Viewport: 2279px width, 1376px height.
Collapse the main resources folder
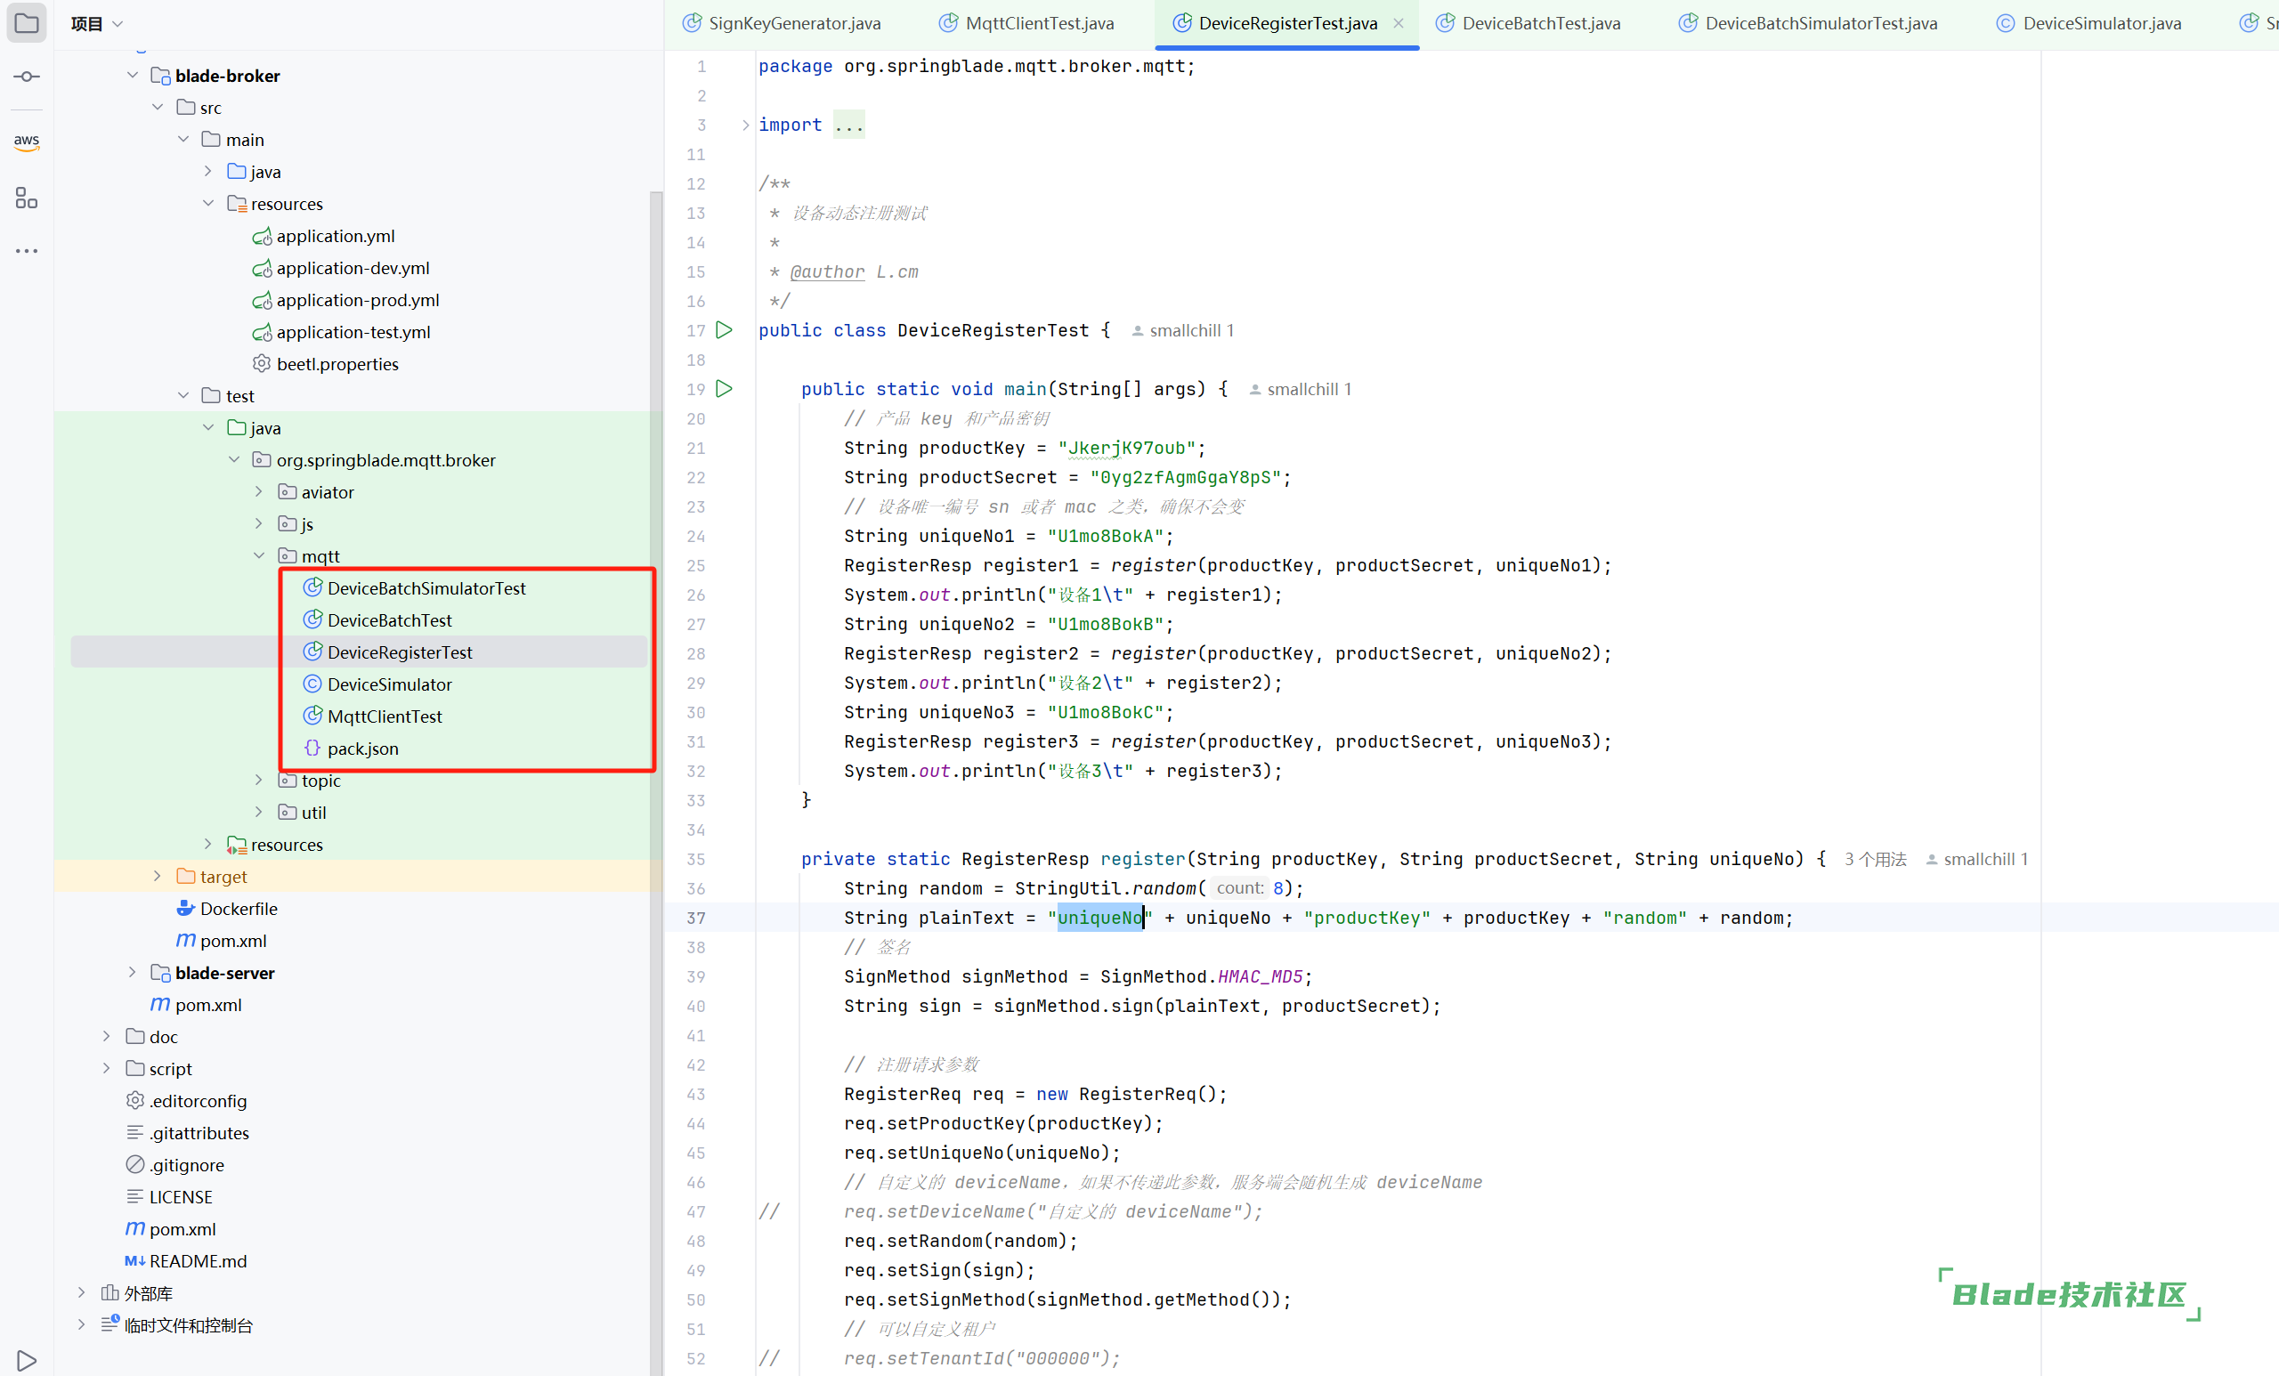208,204
